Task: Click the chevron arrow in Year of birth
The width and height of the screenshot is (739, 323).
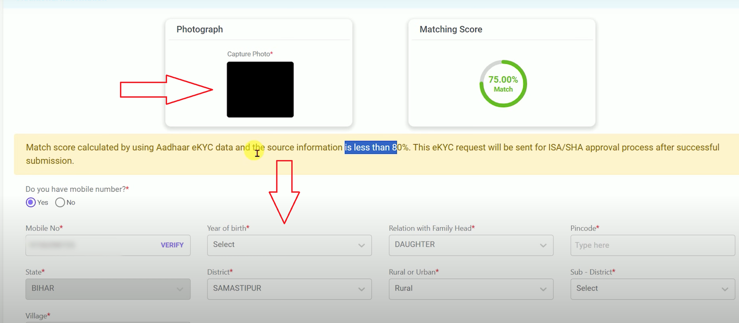Action: click(361, 246)
